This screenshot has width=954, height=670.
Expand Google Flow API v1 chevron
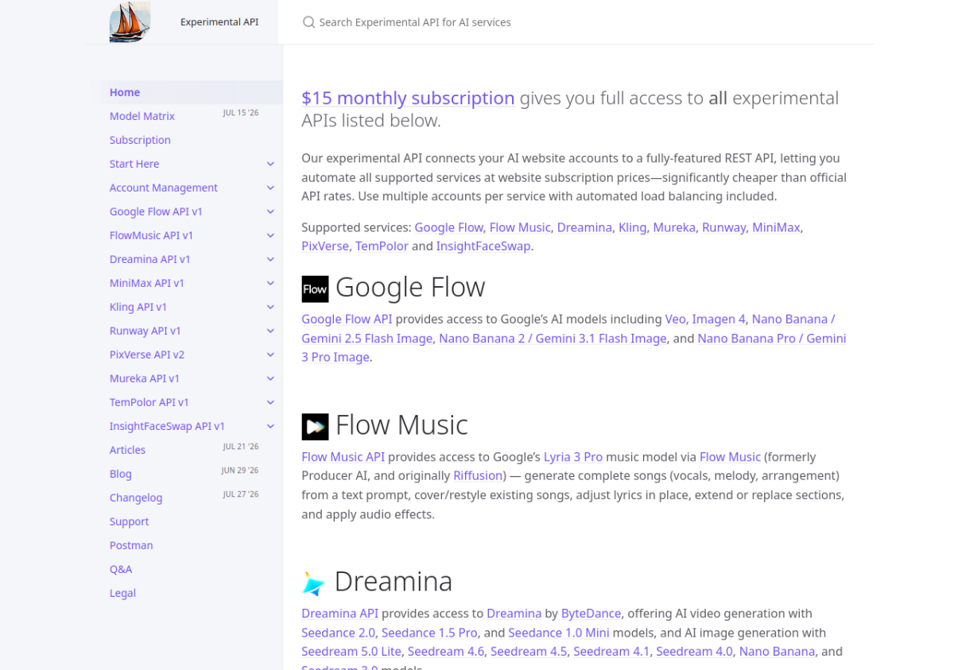(x=270, y=211)
